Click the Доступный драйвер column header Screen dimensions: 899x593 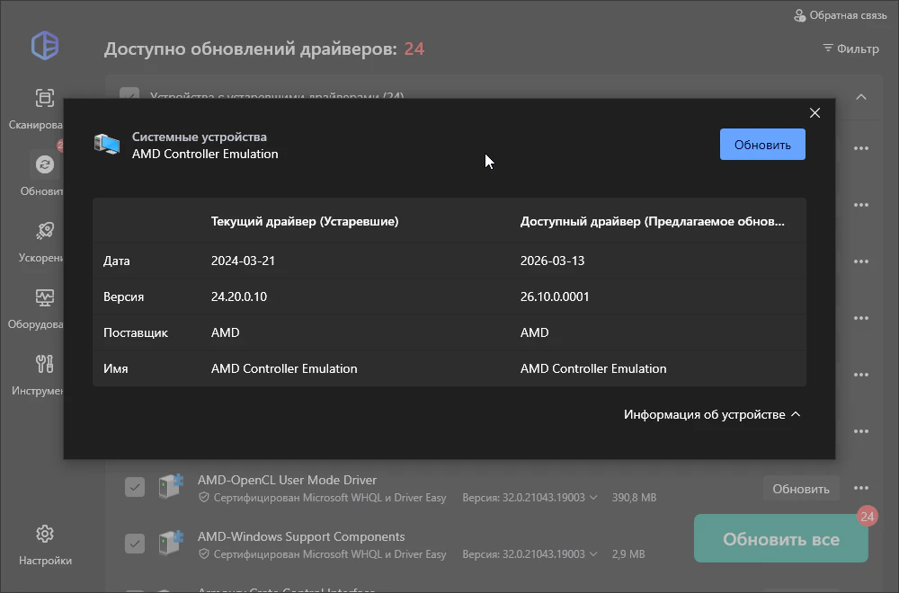coord(653,221)
